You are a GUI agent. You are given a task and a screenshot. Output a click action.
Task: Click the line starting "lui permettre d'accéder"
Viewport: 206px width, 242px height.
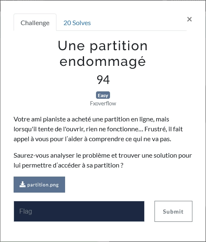pyautogui.click(x=68, y=165)
